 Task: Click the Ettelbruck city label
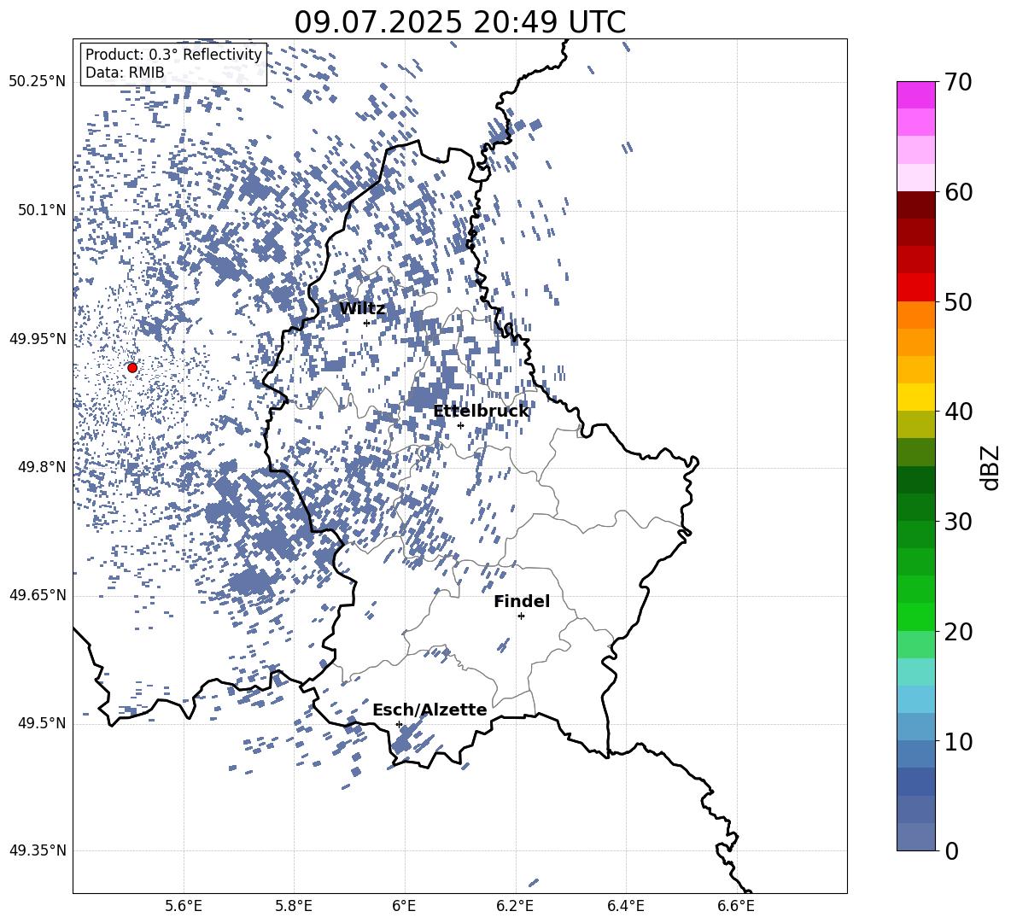point(481,412)
